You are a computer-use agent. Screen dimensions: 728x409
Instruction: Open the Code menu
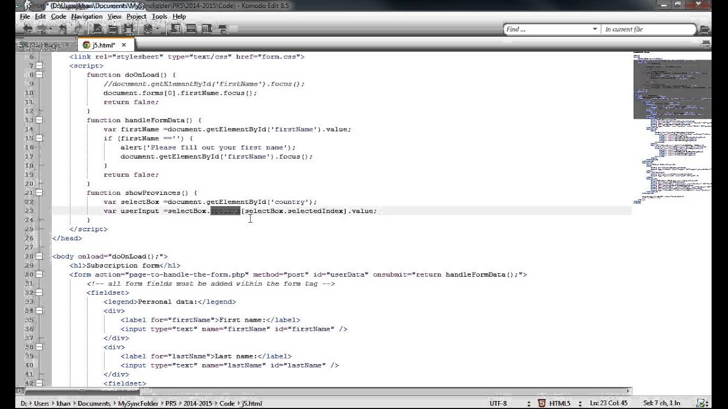pyautogui.click(x=59, y=16)
